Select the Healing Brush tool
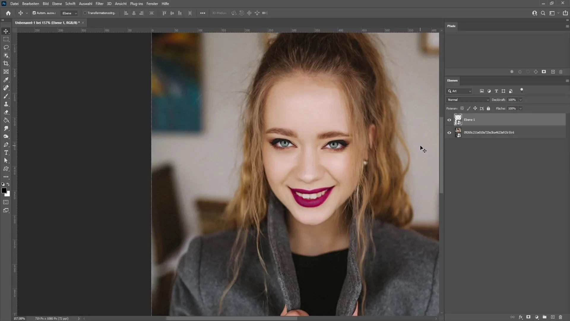This screenshot has width=570, height=321. pyautogui.click(x=6, y=88)
